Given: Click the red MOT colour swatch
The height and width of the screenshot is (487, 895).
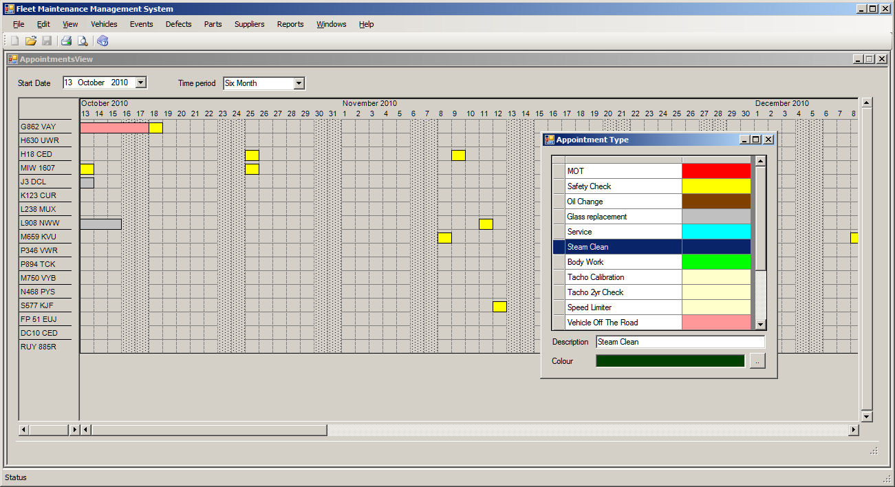Looking at the screenshot, I should [715, 171].
